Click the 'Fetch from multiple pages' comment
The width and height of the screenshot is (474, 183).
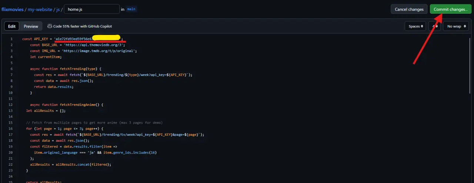point(94,122)
